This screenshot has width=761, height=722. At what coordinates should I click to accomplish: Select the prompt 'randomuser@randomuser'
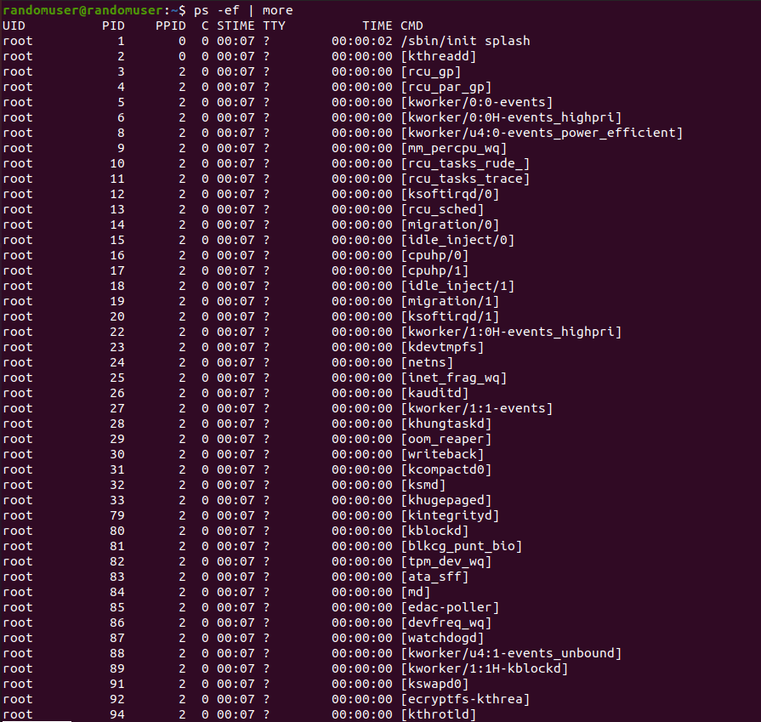click(x=83, y=10)
